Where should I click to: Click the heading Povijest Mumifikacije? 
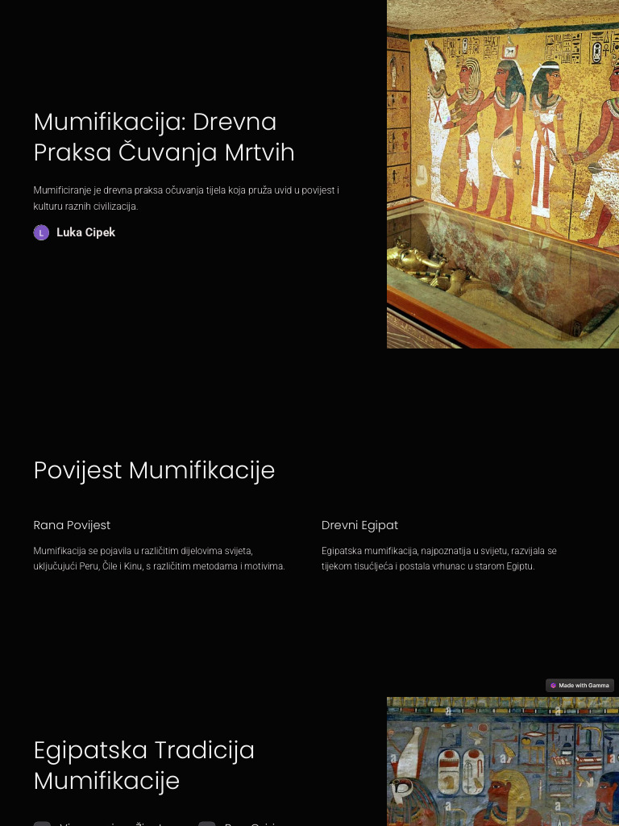point(154,470)
